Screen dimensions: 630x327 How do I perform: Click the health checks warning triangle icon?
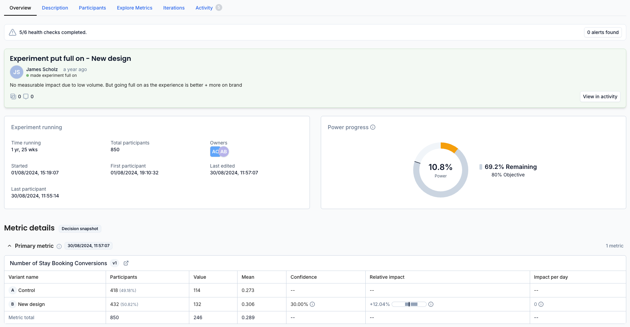pyautogui.click(x=13, y=32)
